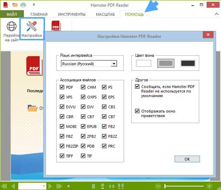Click the zoom slider track in status bar

pyautogui.click(x=184, y=186)
